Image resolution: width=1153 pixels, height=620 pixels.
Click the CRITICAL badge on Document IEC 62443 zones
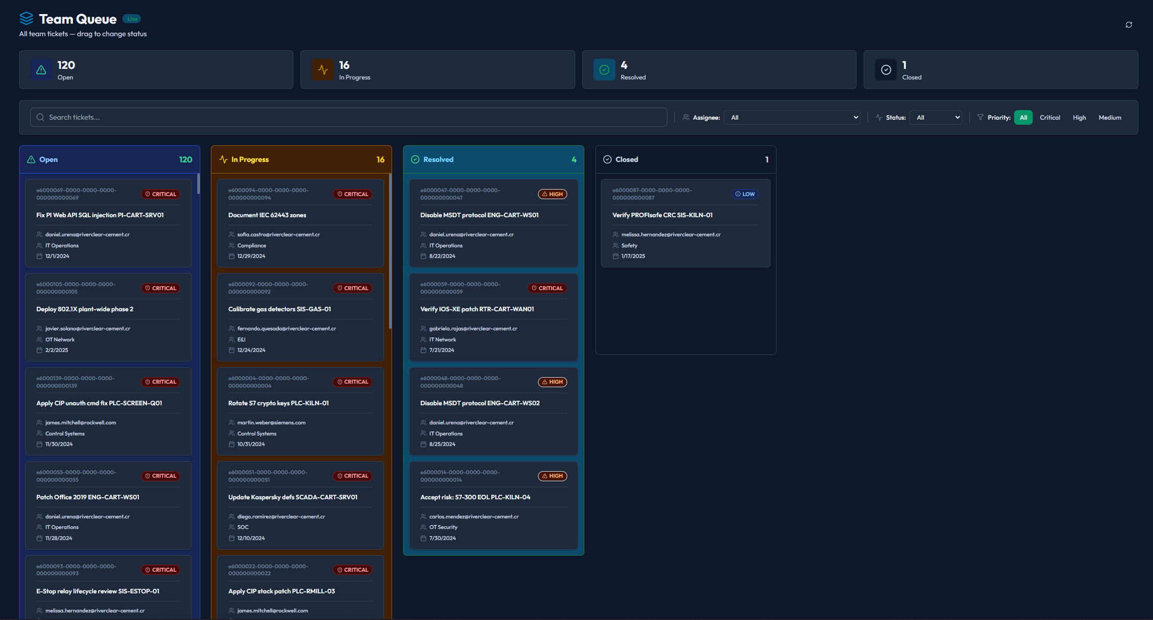[352, 194]
